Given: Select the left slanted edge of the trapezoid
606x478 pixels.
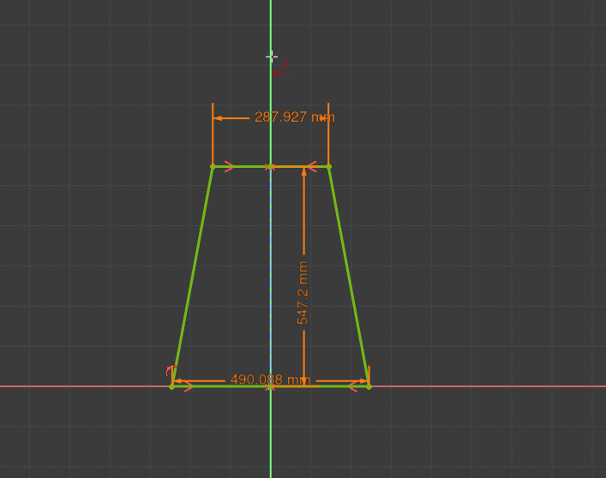Looking at the screenshot, I should point(193,274).
